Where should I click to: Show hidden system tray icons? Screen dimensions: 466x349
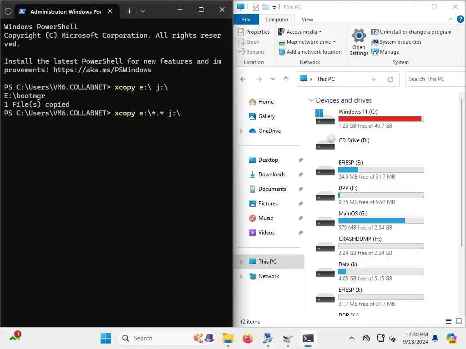pyautogui.click(x=352, y=338)
